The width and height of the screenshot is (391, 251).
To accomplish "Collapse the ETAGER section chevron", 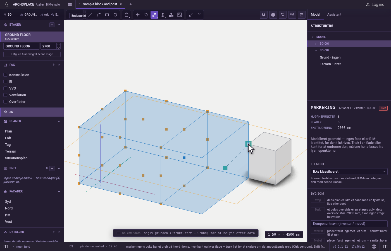I will [59, 25].
